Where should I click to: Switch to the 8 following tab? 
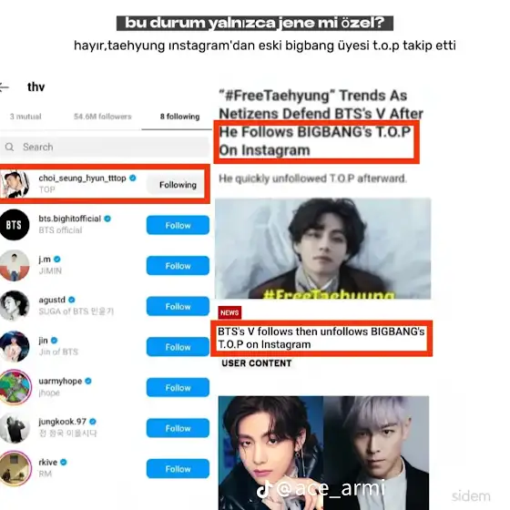tap(179, 117)
